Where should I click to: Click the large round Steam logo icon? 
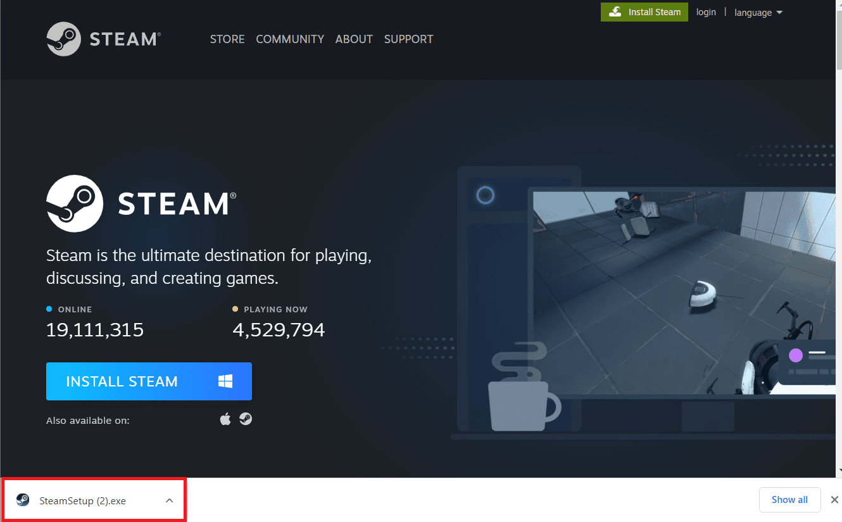75,203
